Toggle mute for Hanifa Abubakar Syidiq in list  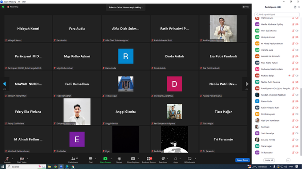[x=293, y=24]
